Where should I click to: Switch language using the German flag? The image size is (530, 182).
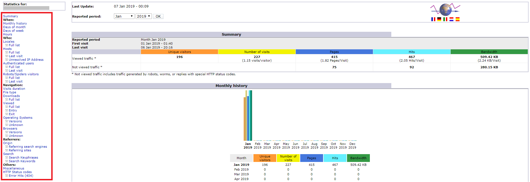[439, 19]
